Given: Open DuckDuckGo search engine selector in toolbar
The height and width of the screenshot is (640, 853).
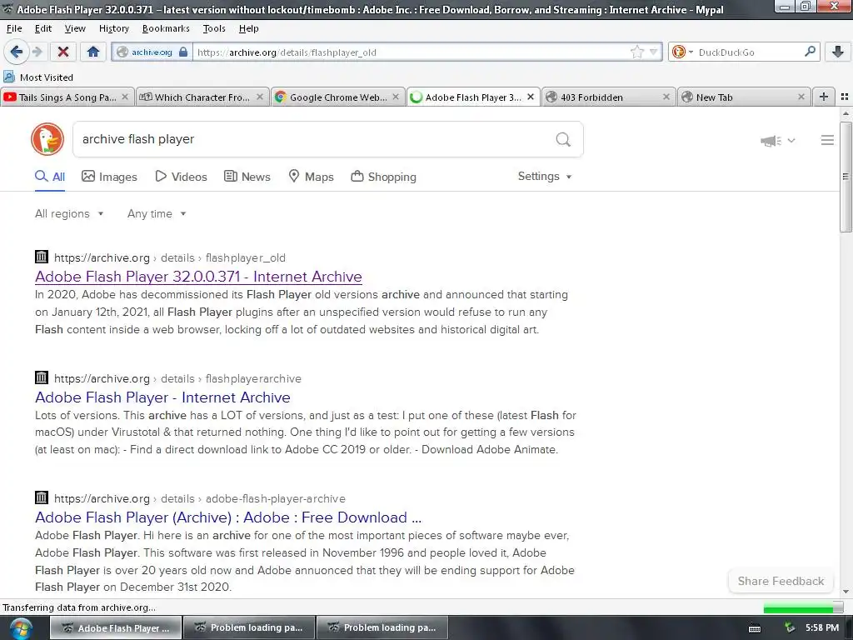Looking at the screenshot, I should [682, 52].
